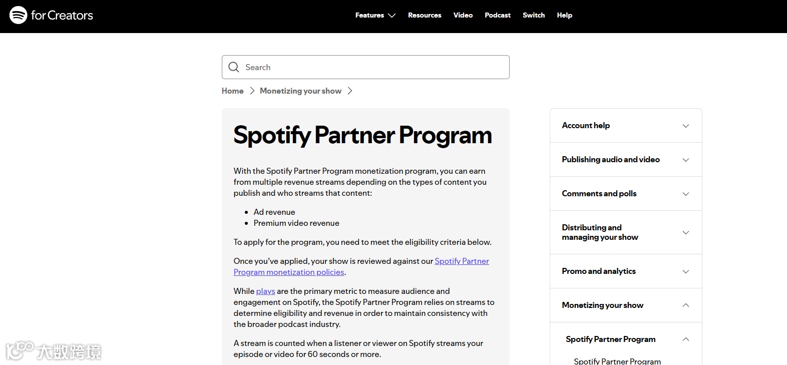Go to the Video nav item

(463, 16)
